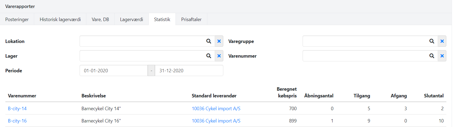Select description cell Barnecykel City 16"
453x127 pixels.
101,121
